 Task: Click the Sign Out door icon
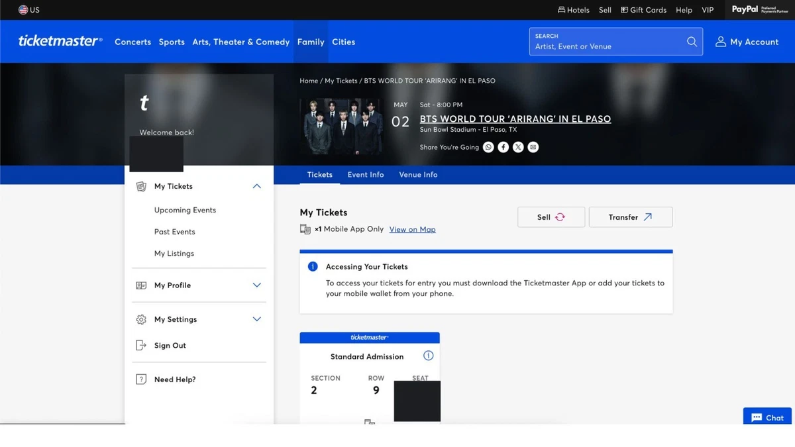(141, 345)
